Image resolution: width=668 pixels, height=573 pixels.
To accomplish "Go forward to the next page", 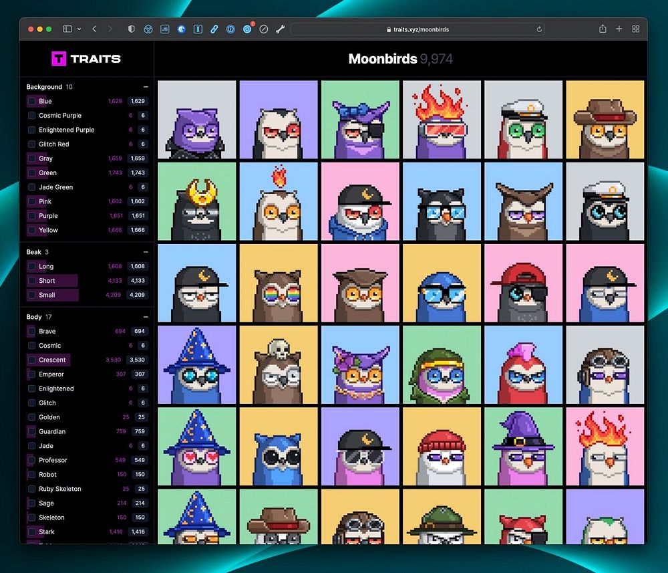I will 110,29.
